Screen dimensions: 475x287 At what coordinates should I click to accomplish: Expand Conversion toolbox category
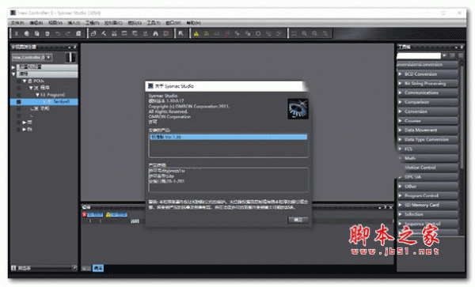tap(427, 111)
